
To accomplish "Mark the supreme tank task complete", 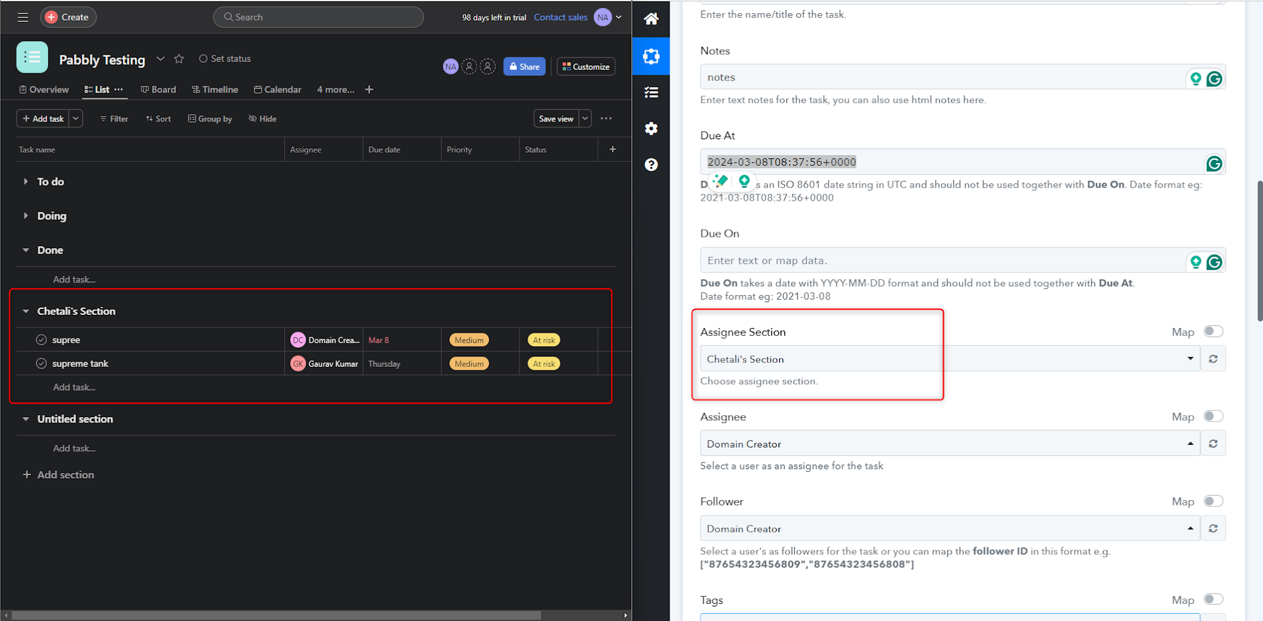I will 42,364.
